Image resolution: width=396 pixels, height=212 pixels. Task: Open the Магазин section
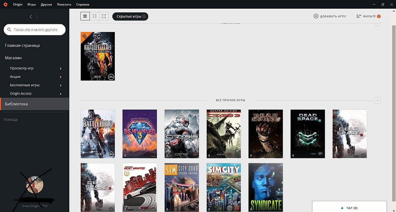coord(13,58)
